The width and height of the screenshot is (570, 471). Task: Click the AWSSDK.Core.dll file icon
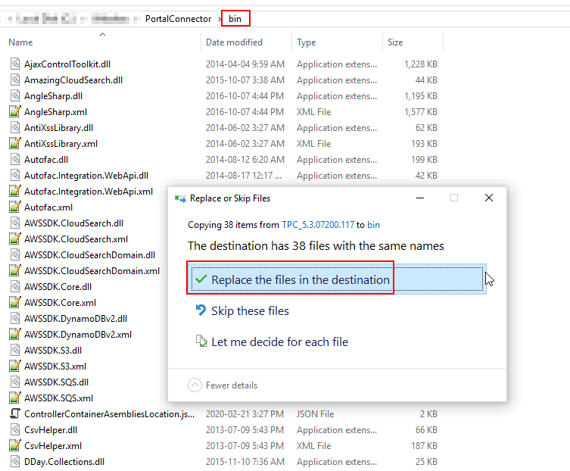pyautogui.click(x=15, y=286)
